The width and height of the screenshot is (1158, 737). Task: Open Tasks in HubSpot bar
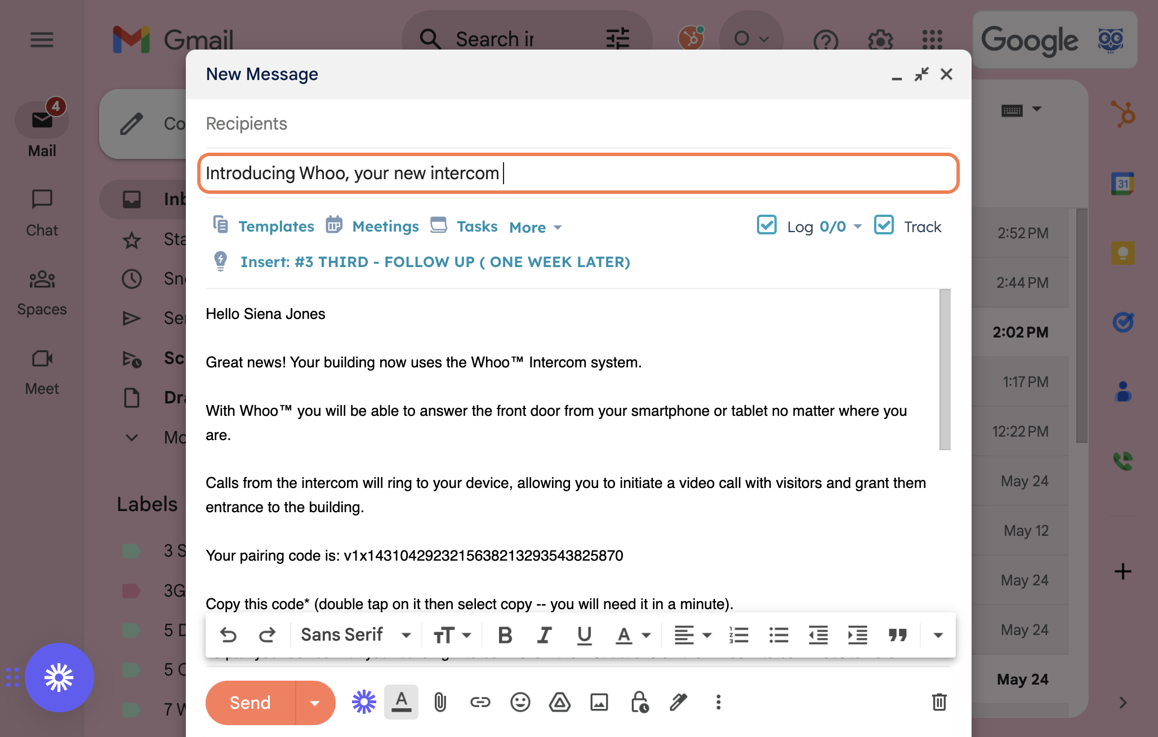click(x=464, y=226)
